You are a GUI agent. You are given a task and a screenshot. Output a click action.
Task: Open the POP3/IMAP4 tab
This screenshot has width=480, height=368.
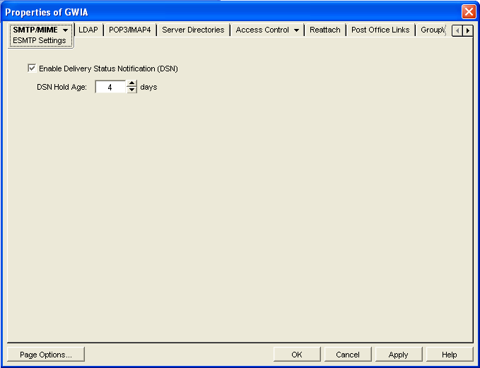click(x=130, y=30)
